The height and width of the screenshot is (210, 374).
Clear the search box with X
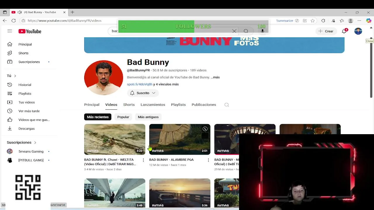(234, 31)
